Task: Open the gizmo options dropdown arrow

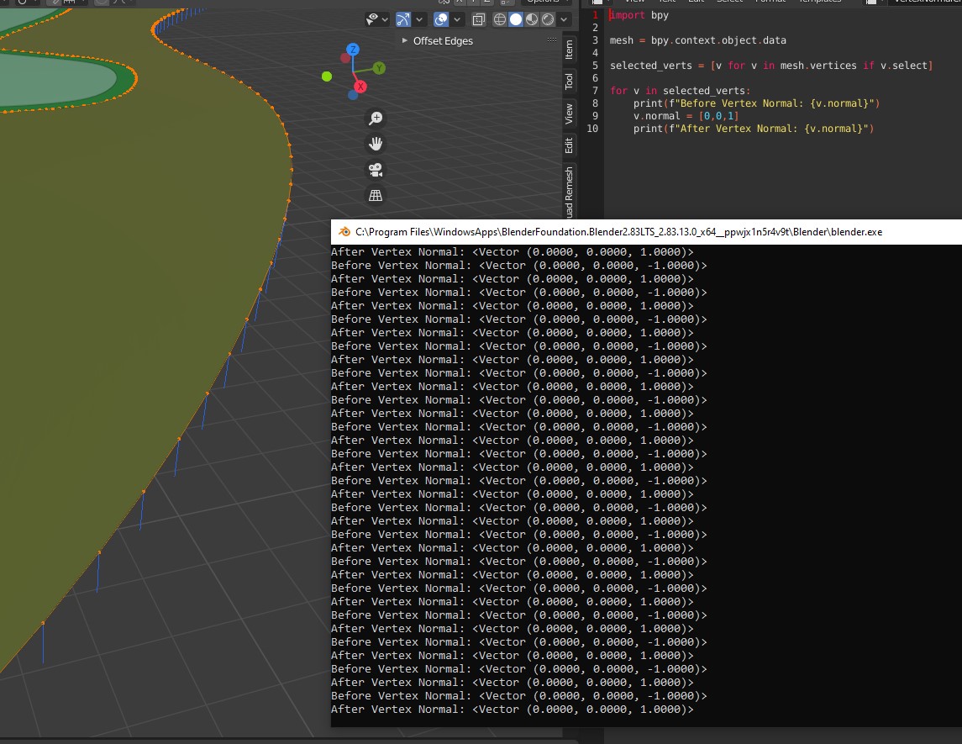Action: [419, 19]
